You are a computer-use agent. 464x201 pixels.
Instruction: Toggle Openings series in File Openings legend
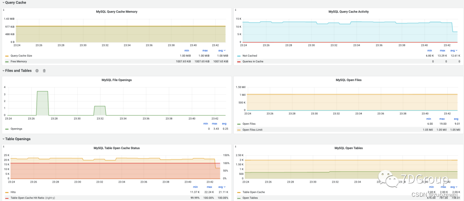point(16,129)
